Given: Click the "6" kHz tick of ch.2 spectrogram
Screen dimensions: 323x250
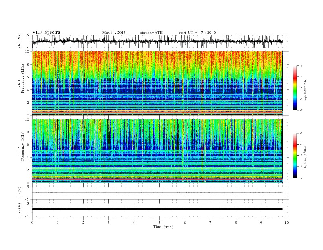Looking at the screenshot, I should (x=28, y=145).
